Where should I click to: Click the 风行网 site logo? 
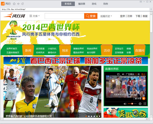click(14, 16)
